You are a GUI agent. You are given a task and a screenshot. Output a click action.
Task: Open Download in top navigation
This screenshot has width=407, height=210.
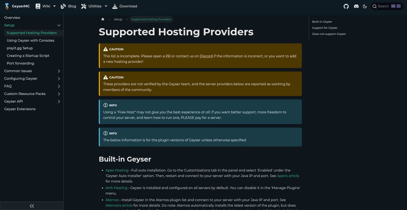click(128, 6)
